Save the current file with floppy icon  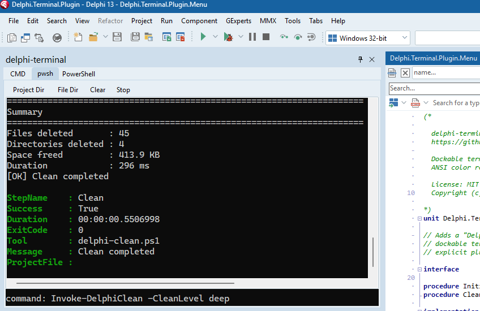117,37
